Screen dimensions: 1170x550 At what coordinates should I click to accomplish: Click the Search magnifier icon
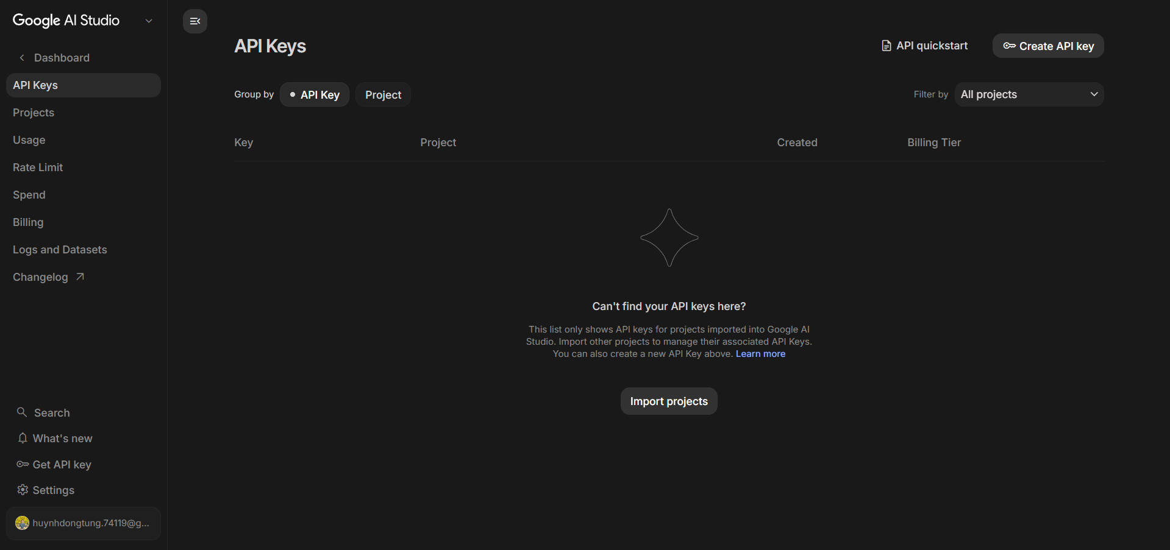(22, 412)
